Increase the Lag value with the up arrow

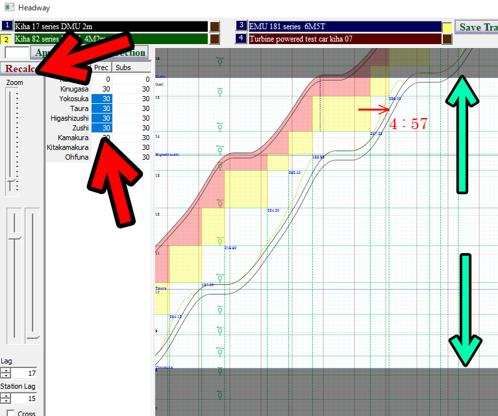tap(5, 370)
